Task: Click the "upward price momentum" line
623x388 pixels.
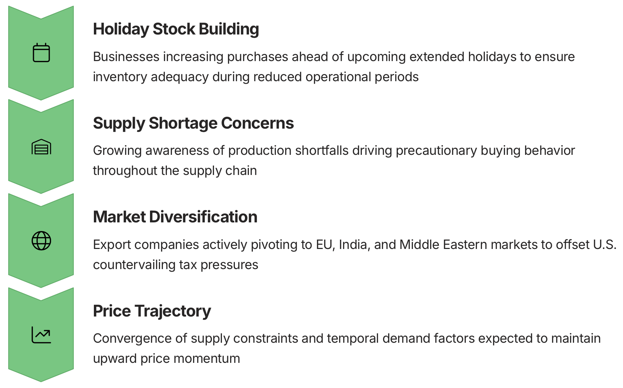Action: point(166,359)
